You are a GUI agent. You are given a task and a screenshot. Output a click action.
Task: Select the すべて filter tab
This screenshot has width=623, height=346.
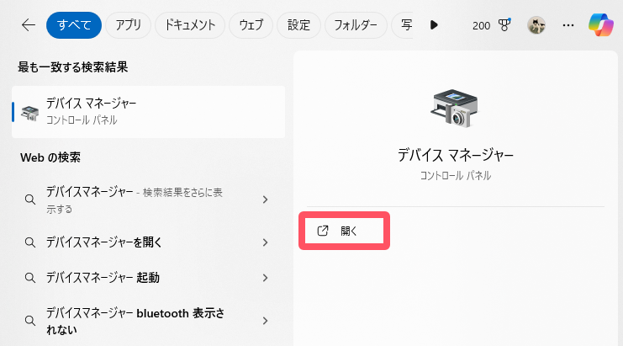tap(74, 25)
